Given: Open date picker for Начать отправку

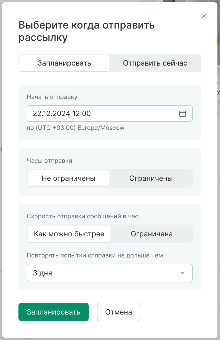Looking at the screenshot, I should click(183, 113).
